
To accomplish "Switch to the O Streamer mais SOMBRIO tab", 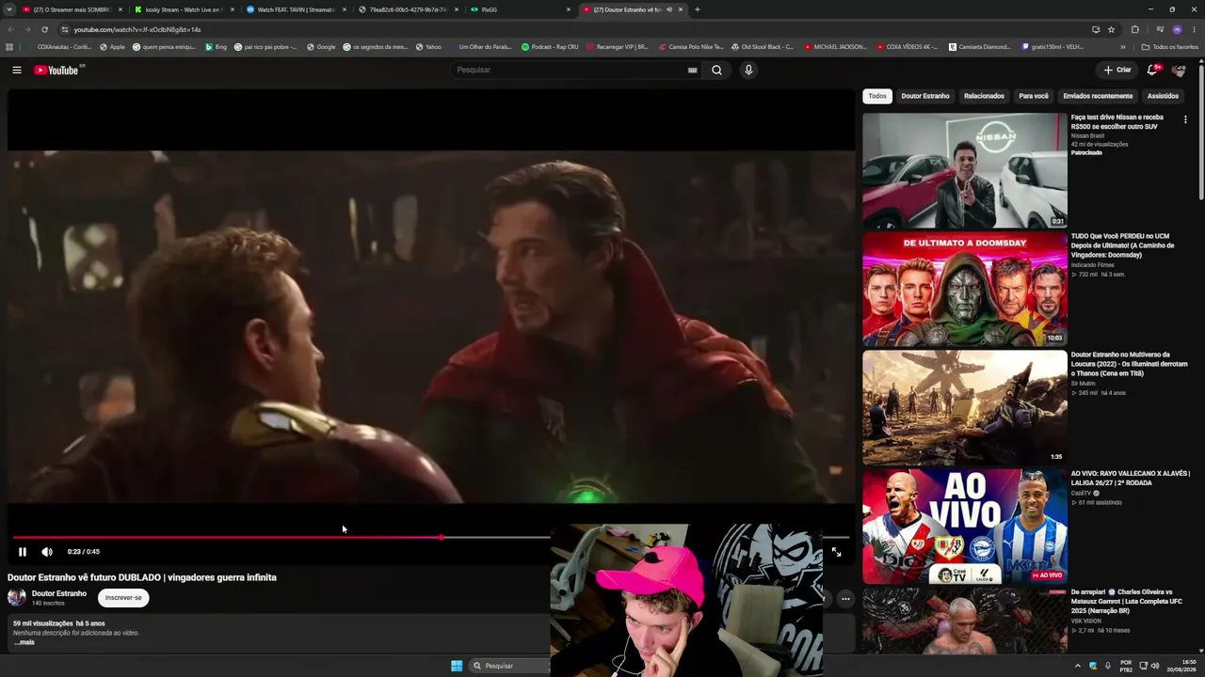I will (x=71, y=9).
